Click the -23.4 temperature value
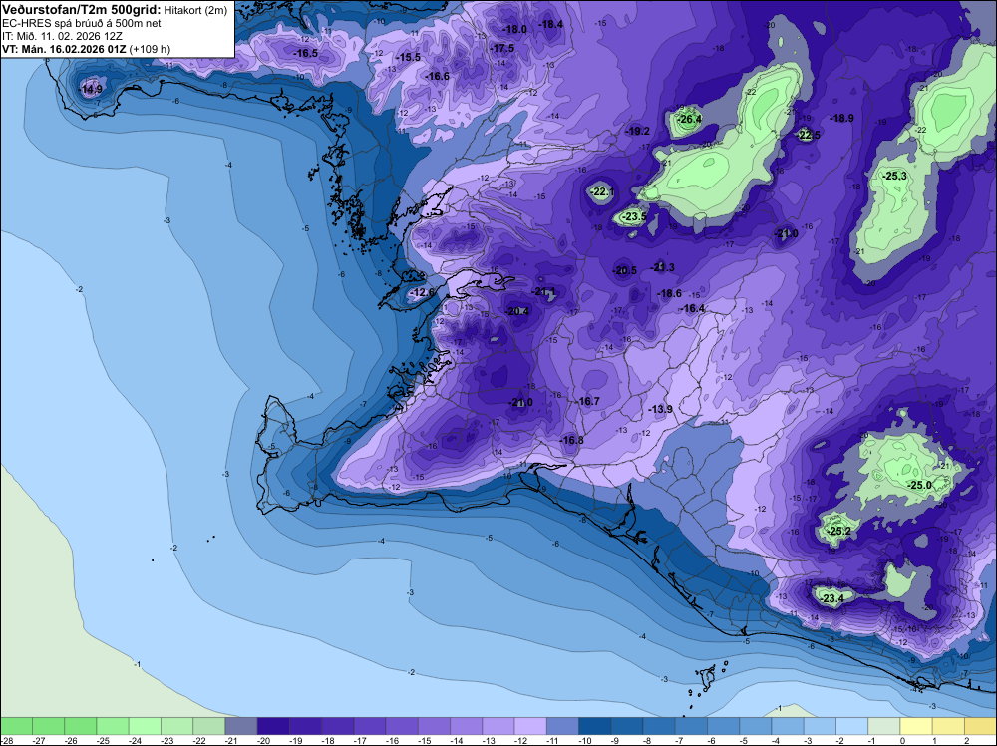The width and height of the screenshot is (997, 746). pyautogui.click(x=831, y=598)
